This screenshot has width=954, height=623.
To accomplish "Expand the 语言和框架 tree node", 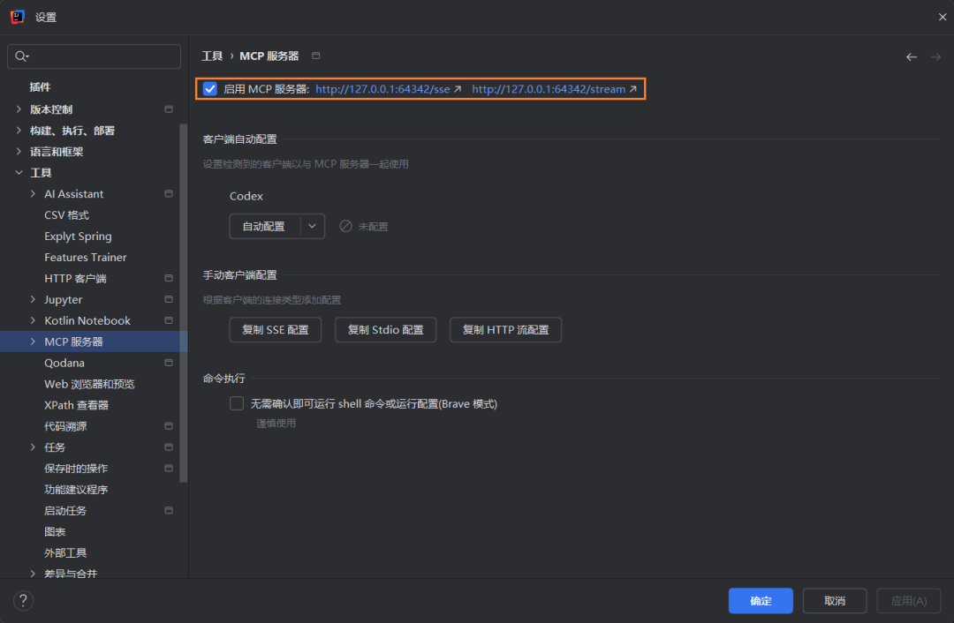I will (x=19, y=152).
